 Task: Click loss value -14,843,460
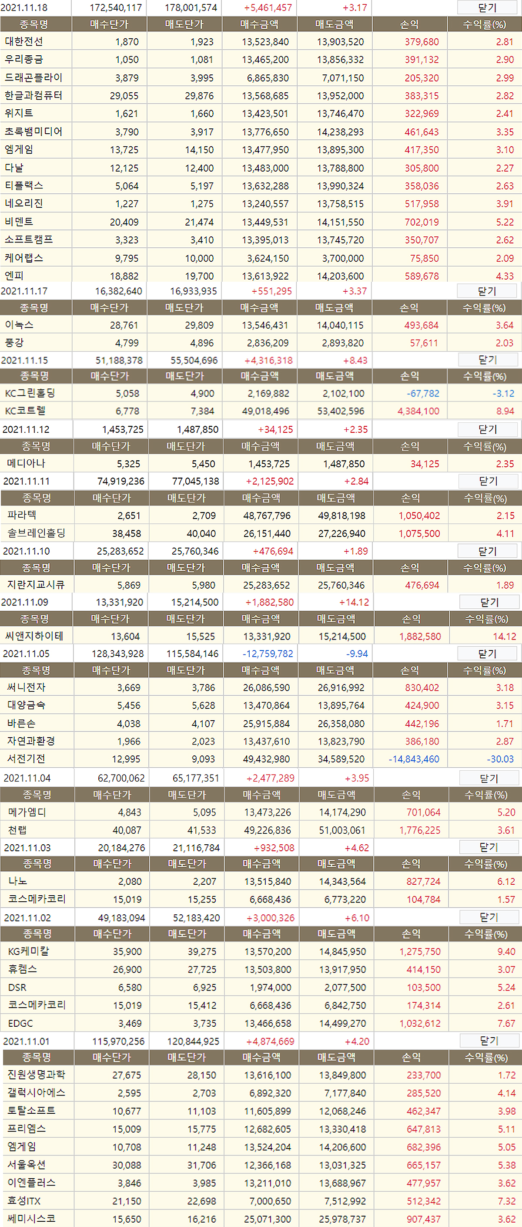click(414, 759)
